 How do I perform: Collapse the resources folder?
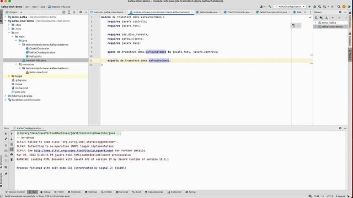pos(16,64)
